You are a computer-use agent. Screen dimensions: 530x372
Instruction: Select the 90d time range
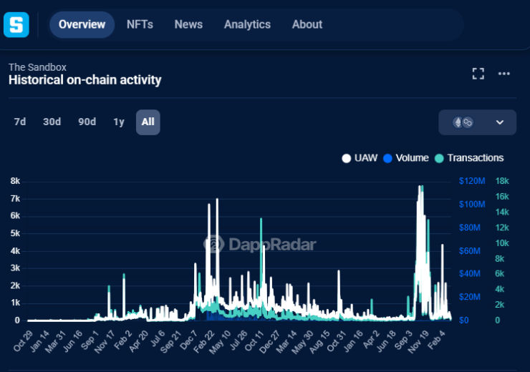coord(87,122)
